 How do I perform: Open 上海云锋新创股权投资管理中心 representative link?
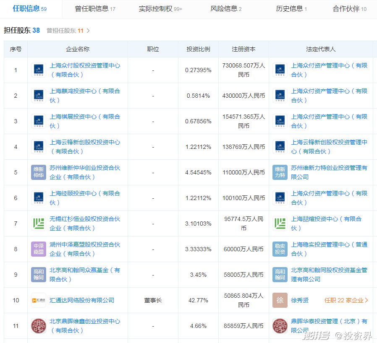coord(329,147)
